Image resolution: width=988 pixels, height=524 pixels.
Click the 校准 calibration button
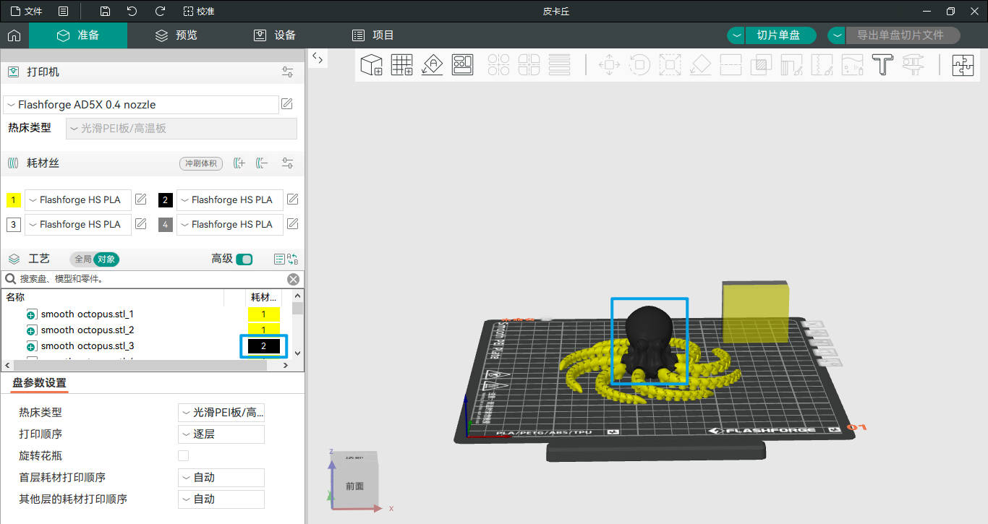[x=199, y=12]
